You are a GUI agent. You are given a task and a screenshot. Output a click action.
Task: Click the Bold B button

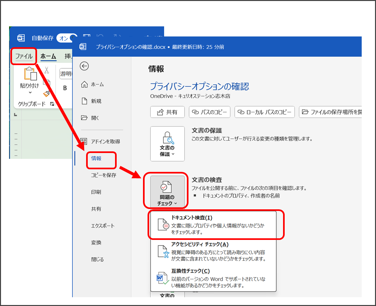pos(65,88)
